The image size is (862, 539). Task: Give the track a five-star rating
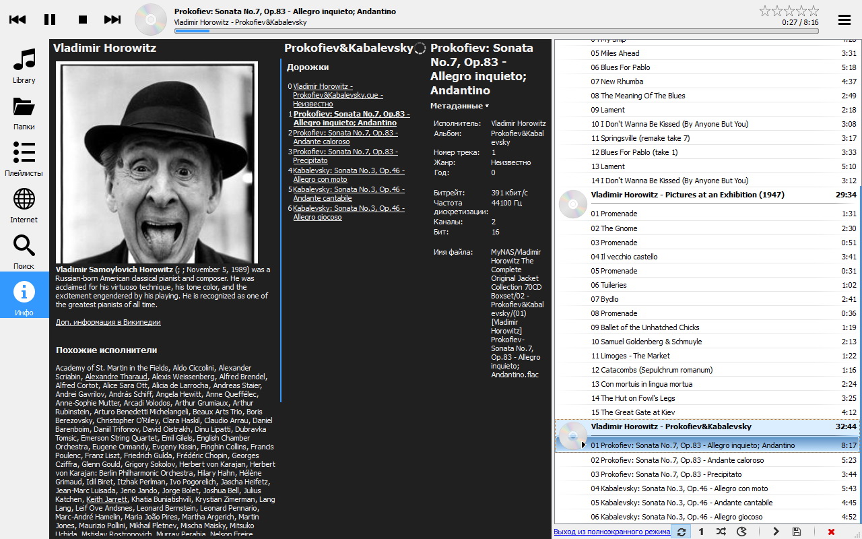pos(813,11)
